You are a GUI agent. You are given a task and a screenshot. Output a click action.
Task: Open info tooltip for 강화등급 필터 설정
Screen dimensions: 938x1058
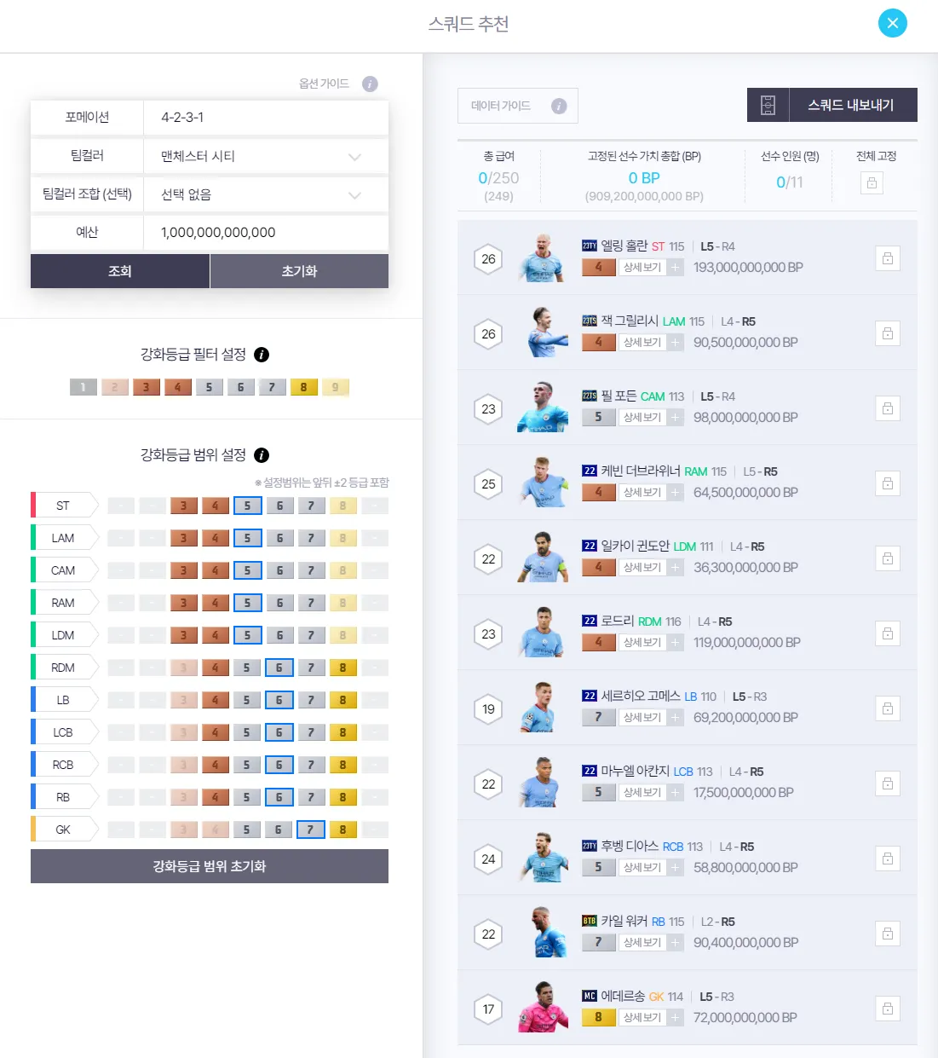[262, 355]
